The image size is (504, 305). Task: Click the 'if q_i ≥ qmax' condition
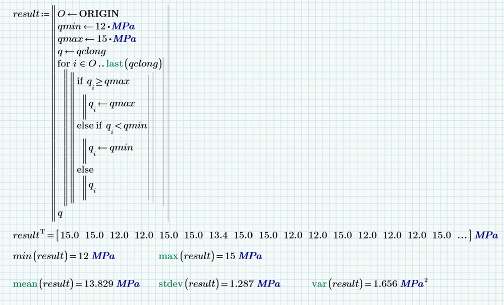(x=103, y=82)
